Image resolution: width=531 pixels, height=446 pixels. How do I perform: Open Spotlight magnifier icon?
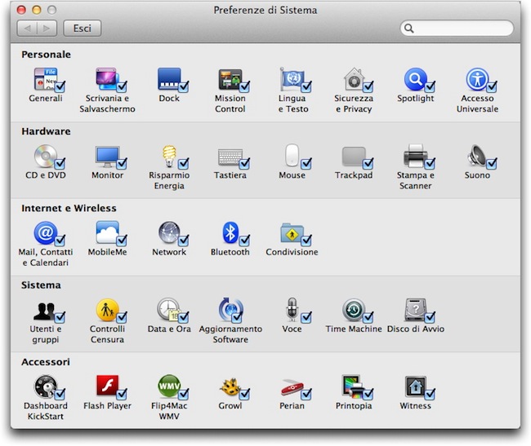point(416,79)
